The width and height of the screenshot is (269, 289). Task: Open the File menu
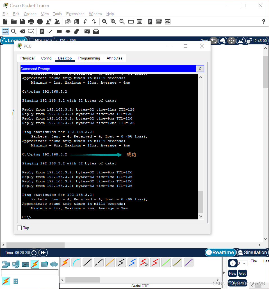5,14
